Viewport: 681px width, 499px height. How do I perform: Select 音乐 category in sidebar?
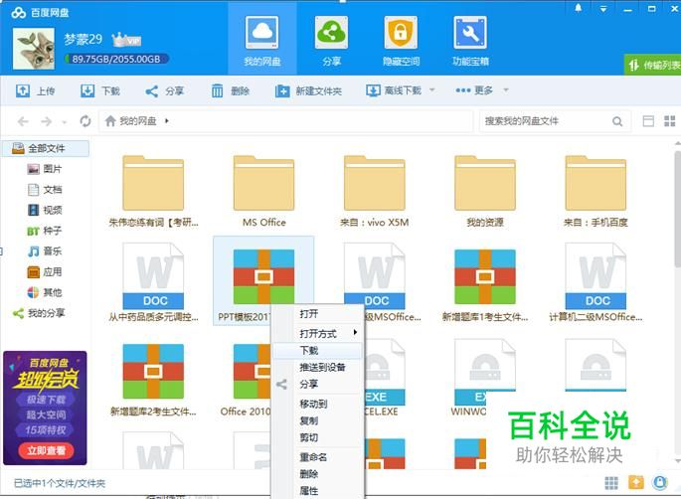pyautogui.click(x=45, y=251)
